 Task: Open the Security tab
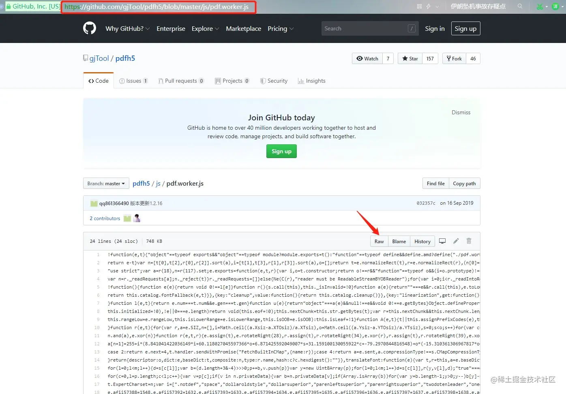tap(274, 81)
